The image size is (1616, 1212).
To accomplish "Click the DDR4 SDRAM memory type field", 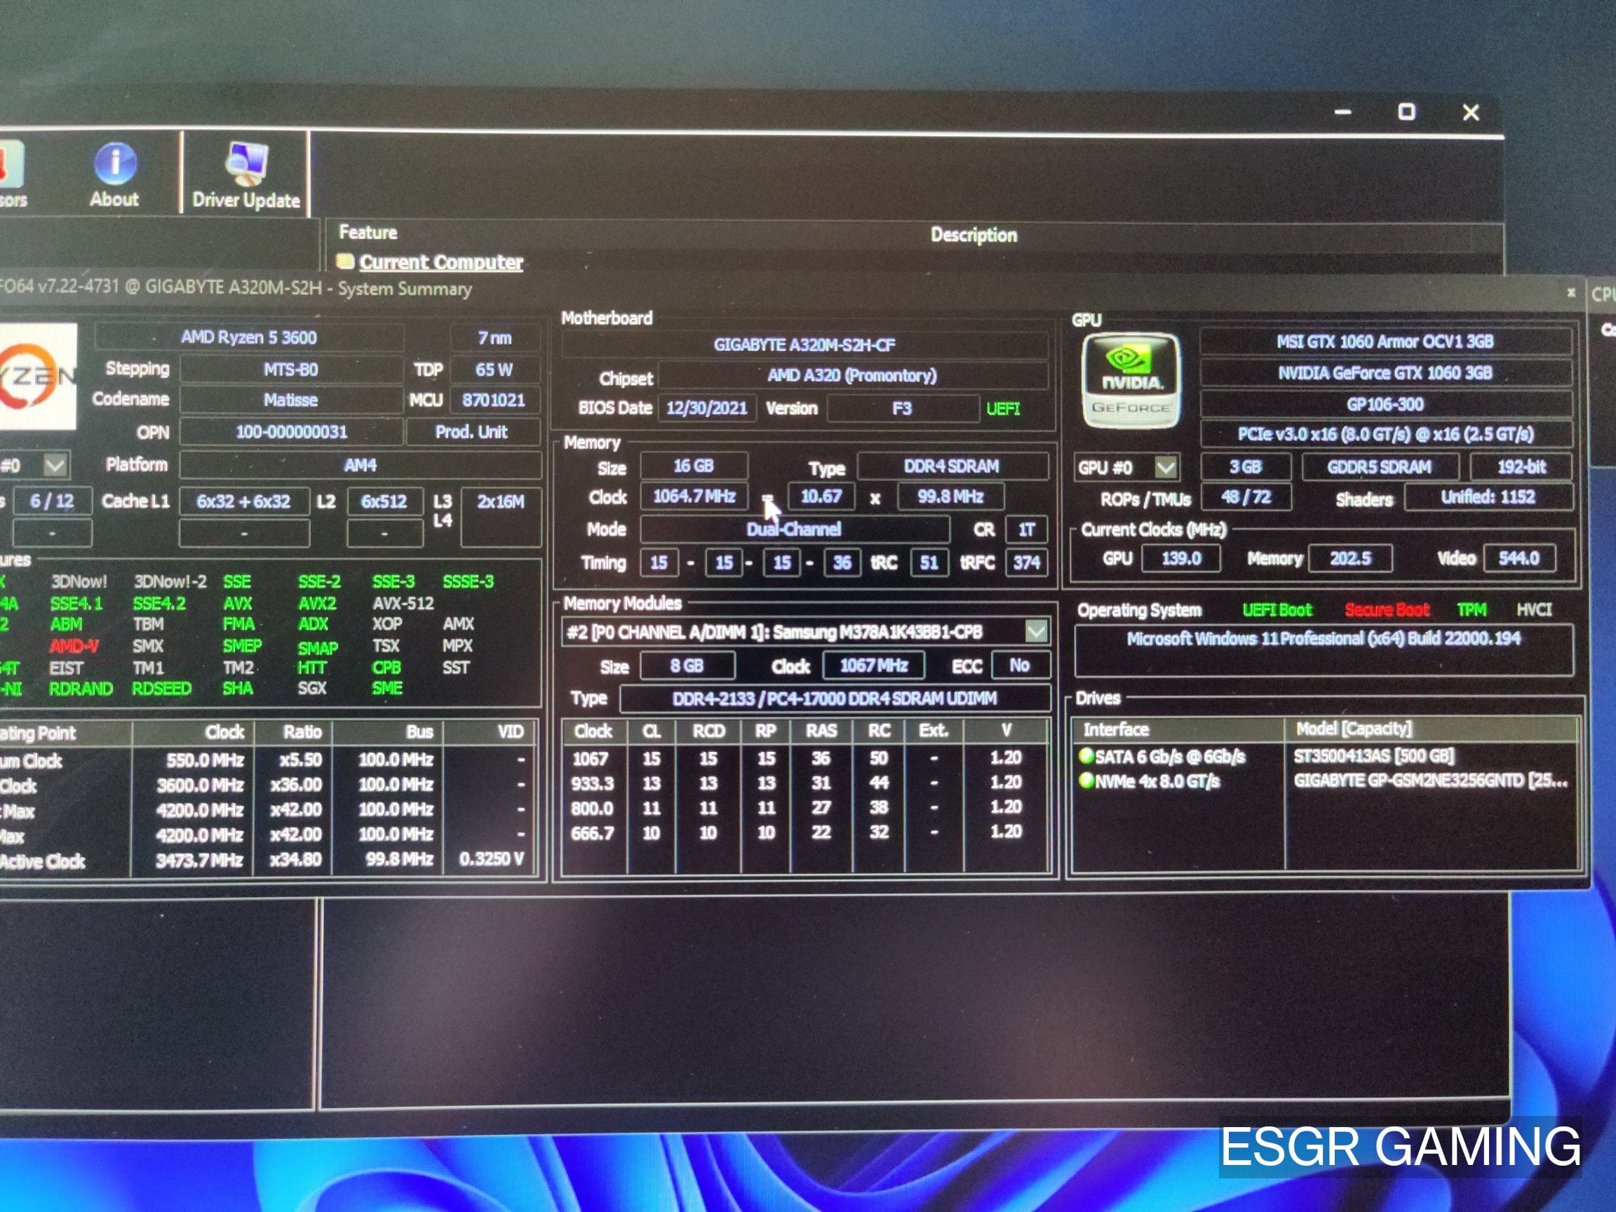I will (952, 466).
